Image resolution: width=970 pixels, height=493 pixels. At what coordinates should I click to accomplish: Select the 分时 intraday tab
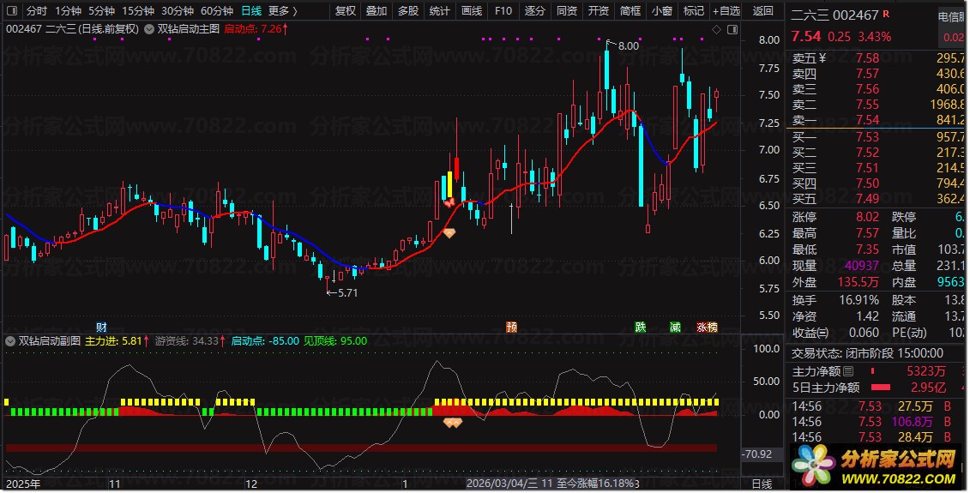(x=36, y=11)
